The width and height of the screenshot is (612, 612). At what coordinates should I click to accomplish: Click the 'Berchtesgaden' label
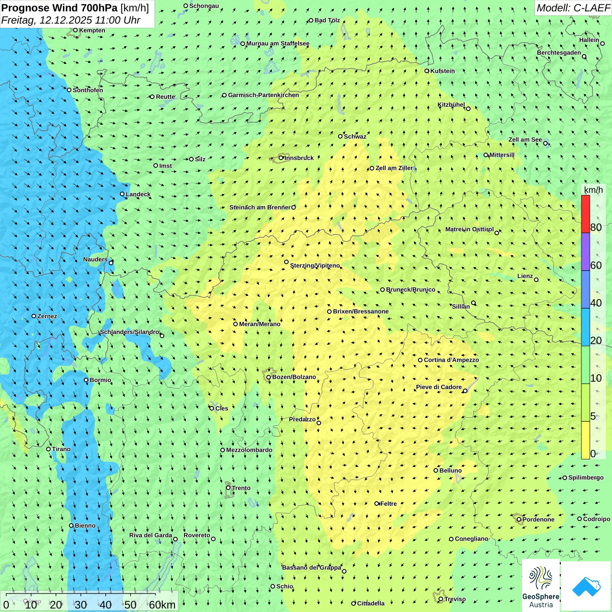559,52
